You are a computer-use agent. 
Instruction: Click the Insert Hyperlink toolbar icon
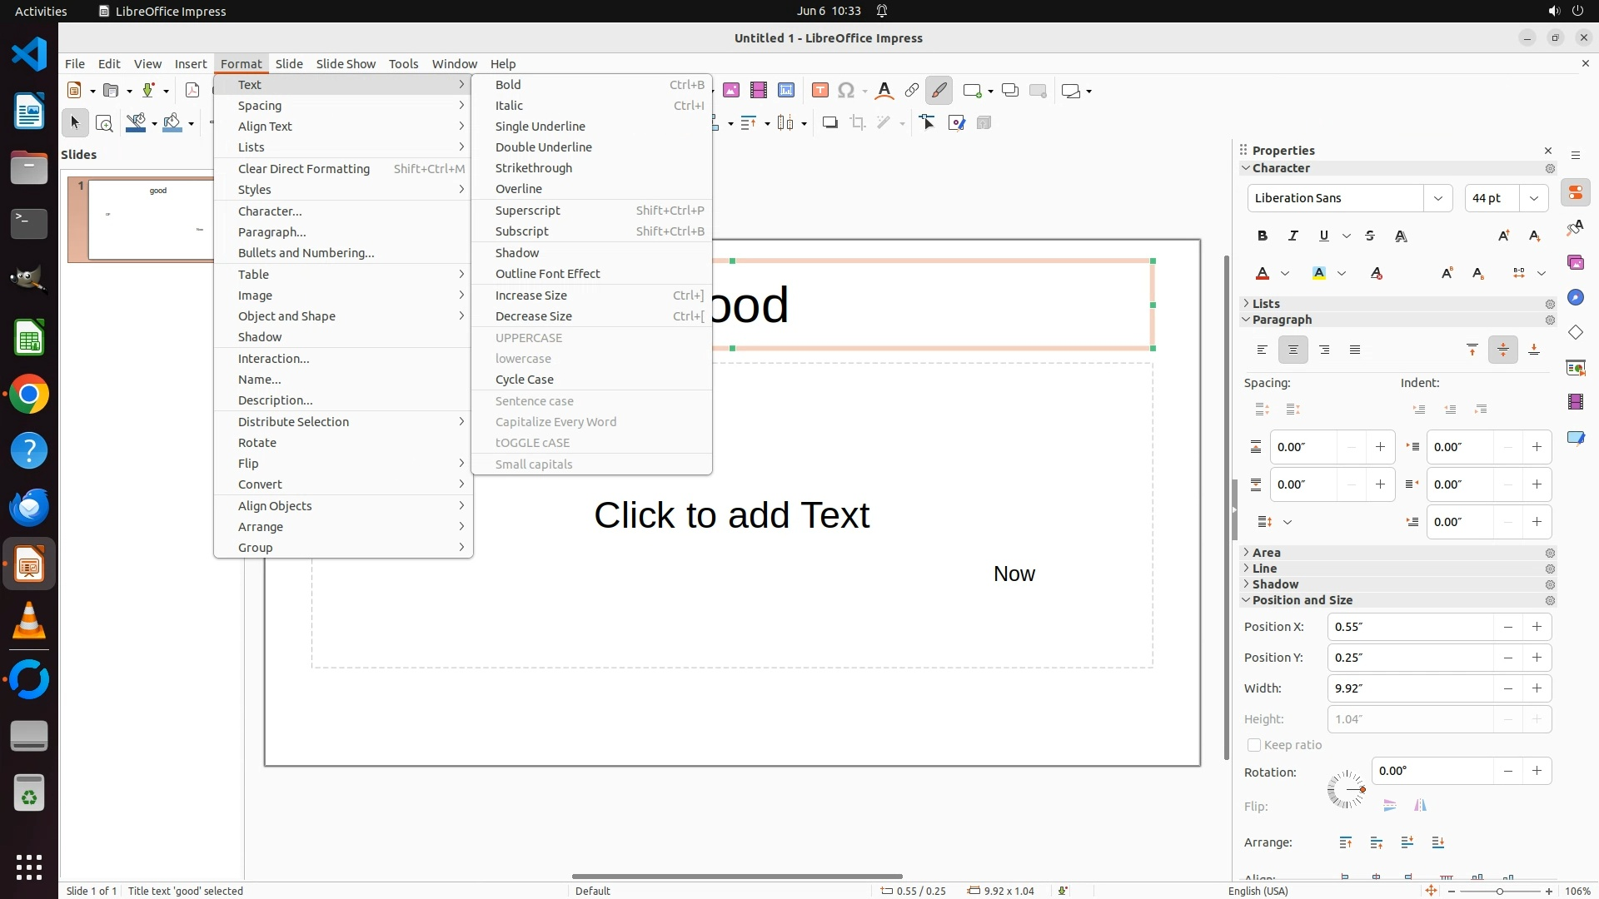tap(912, 91)
